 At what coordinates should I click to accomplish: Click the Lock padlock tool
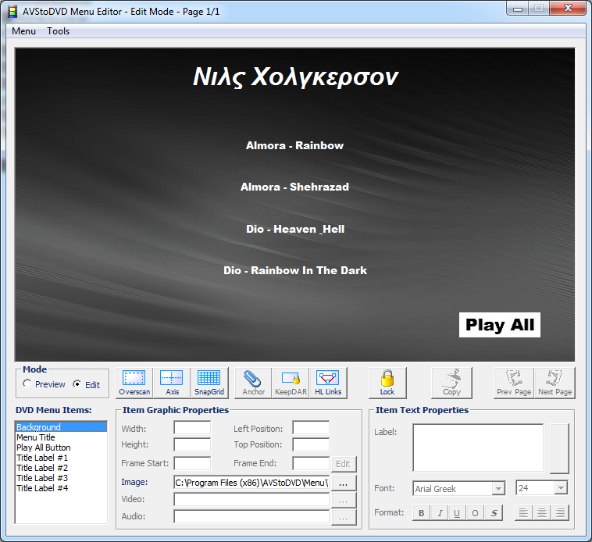pyautogui.click(x=387, y=383)
